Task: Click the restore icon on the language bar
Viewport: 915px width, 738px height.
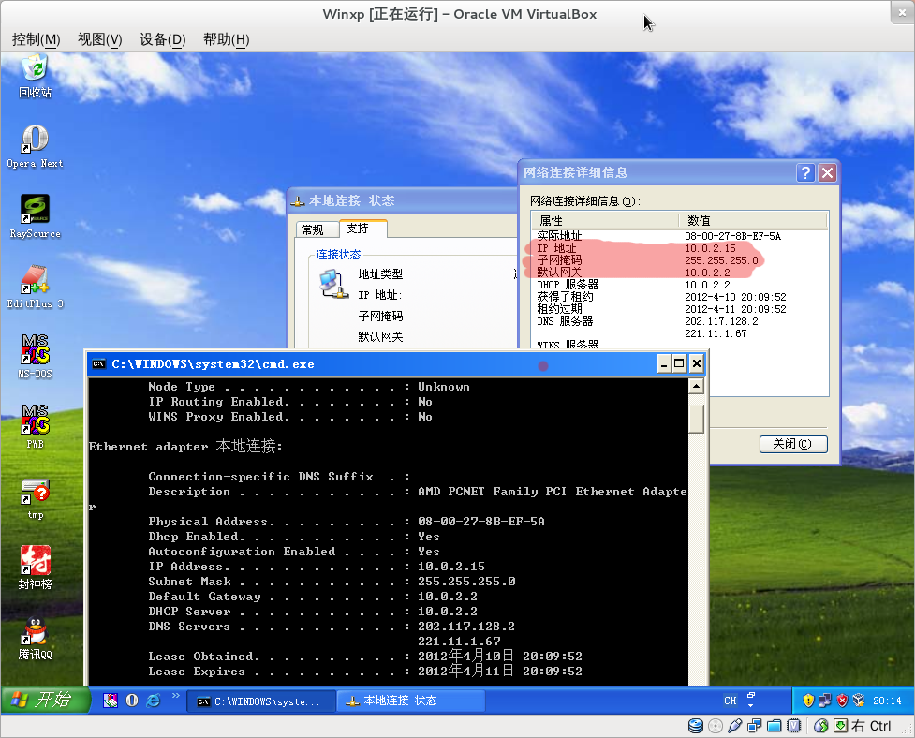Action: [751, 695]
